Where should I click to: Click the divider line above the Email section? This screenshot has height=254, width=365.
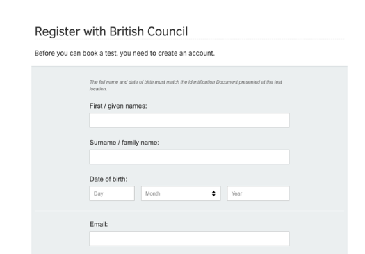pyautogui.click(x=189, y=211)
